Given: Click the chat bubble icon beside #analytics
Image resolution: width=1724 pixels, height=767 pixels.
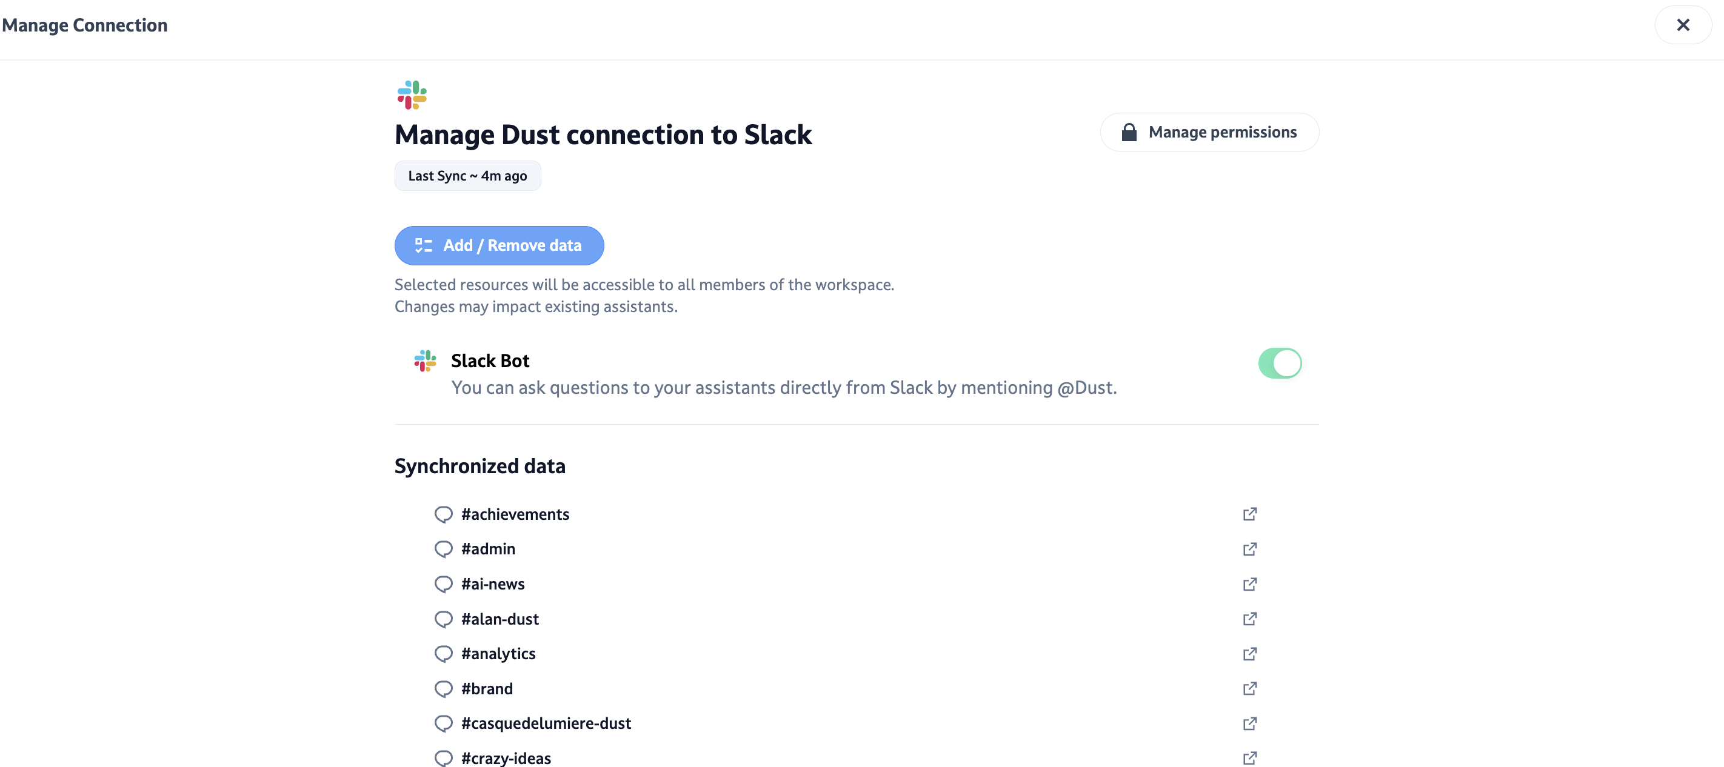Looking at the screenshot, I should [x=443, y=654].
